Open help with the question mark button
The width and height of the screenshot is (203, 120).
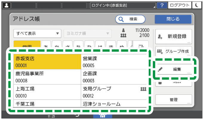(162, 5)
